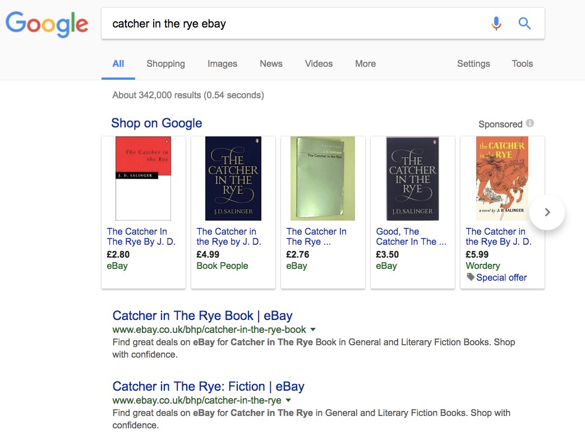Open the 'Catcher in The Rye Book | eBay' result
The image size is (585, 439).
(202, 315)
